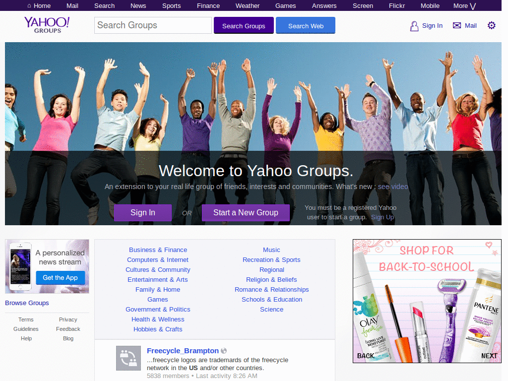This screenshot has height=381, width=508.
Task: Open the Help link
Action: 26,338
